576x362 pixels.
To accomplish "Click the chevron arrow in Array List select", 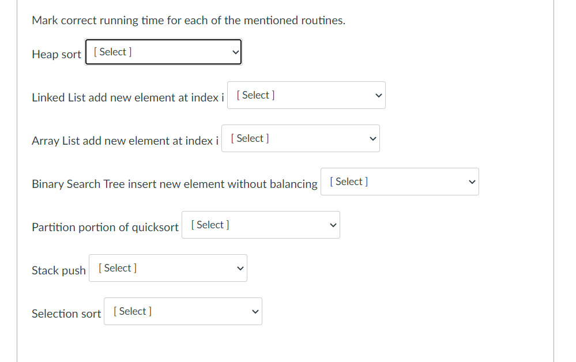I will tap(373, 139).
